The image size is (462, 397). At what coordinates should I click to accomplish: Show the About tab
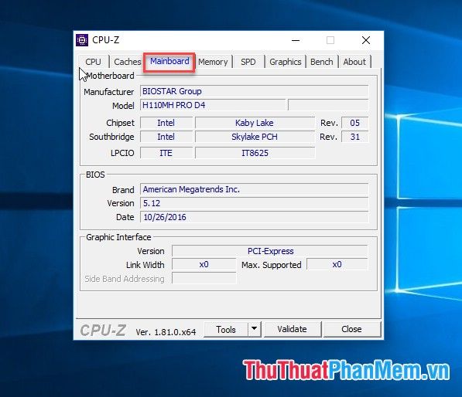coord(354,62)
